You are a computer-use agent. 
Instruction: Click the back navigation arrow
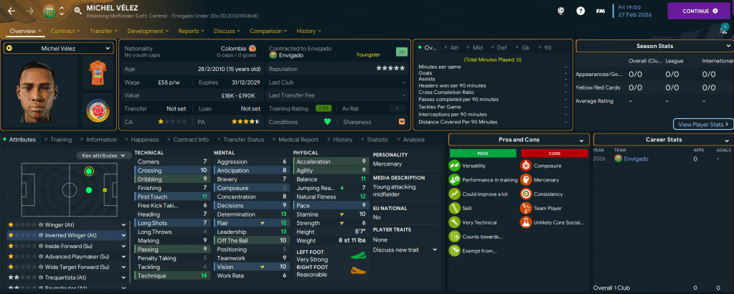coord(10,11)
